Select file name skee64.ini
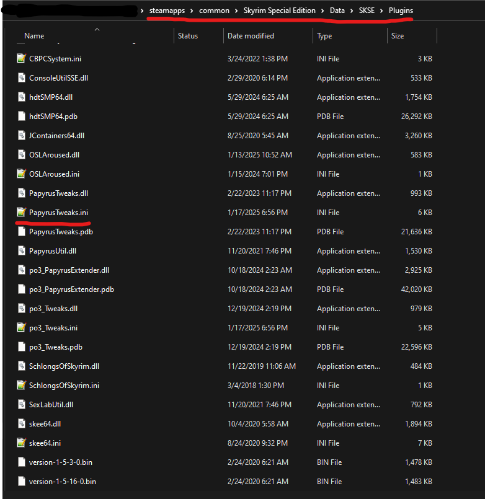Screen dimensions: 485x499 45,443
